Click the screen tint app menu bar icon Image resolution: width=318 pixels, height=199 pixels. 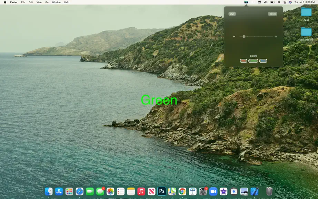coord(246,2)
